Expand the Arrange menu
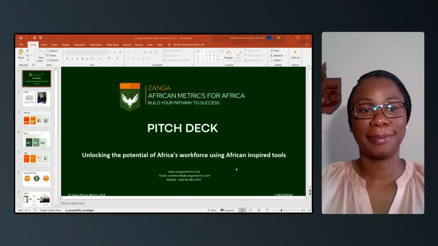Screen dimensions: 438x246 tap(229, 55)
